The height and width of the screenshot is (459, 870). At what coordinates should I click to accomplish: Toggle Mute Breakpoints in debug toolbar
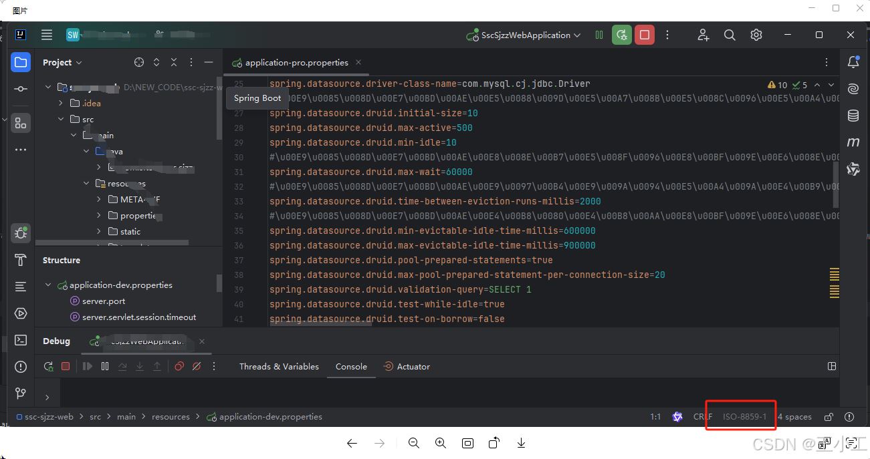pyautogui.click(x=197, y=366)
